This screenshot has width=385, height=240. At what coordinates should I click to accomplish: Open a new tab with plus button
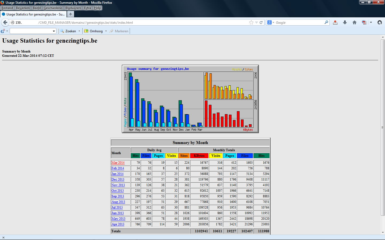tap(71, 14)
